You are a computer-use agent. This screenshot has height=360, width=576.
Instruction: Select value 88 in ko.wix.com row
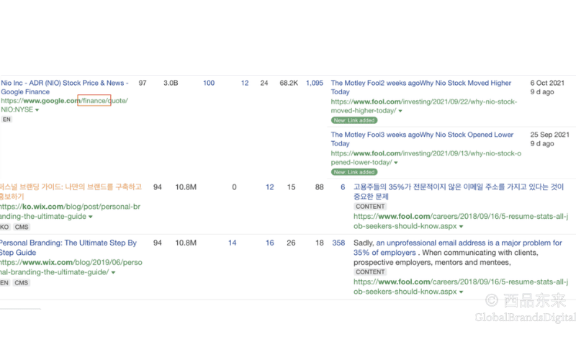click(x=319, y=187)
